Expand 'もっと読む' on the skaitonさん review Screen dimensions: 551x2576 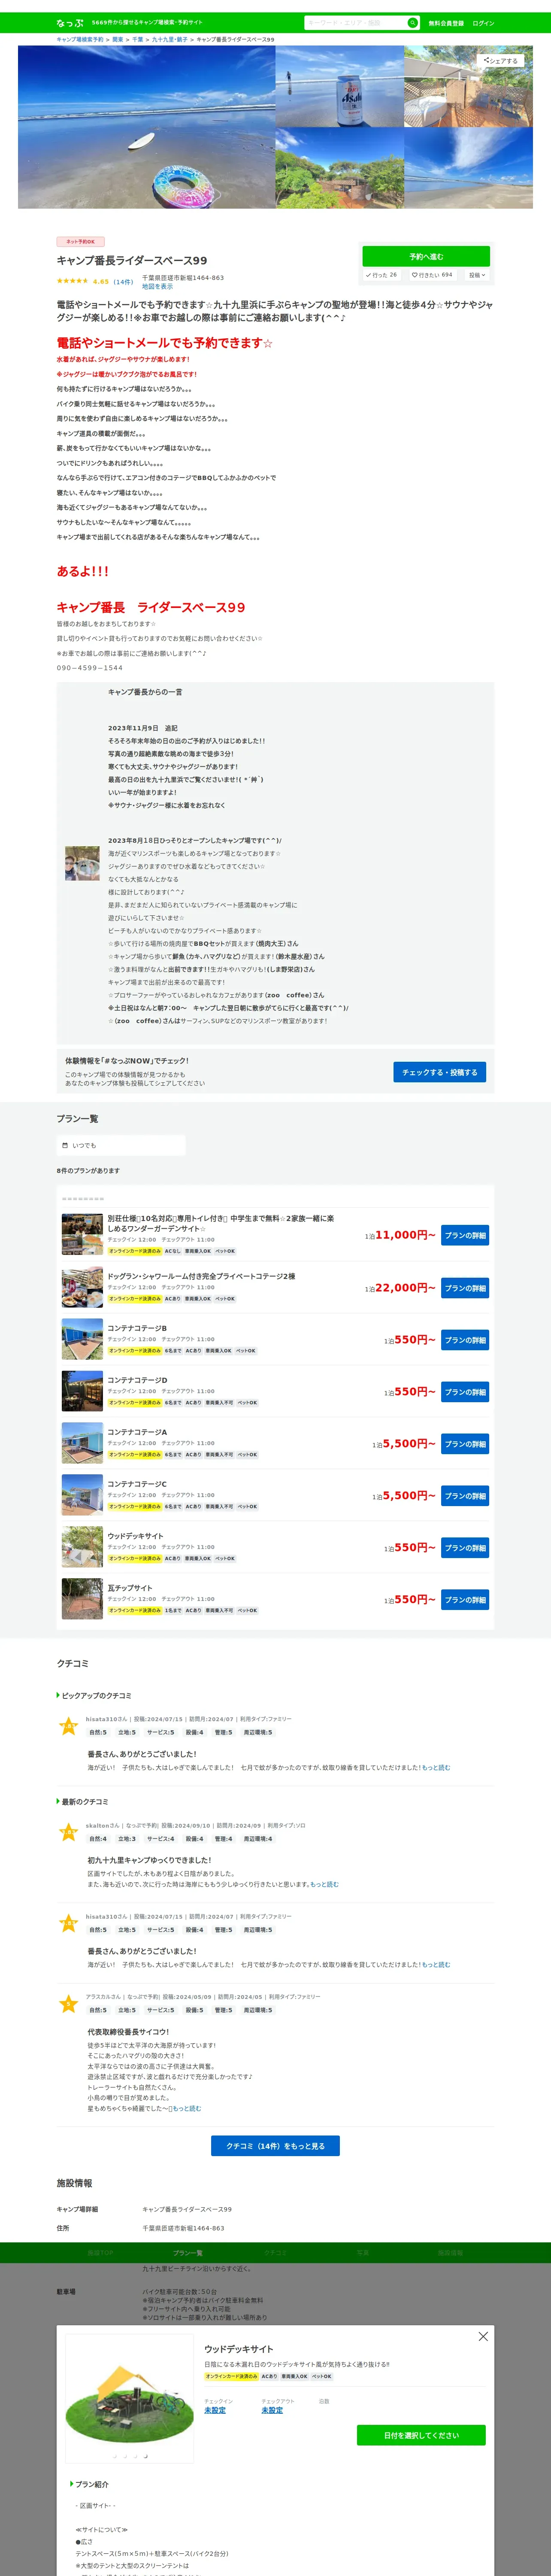[324, 1884]
